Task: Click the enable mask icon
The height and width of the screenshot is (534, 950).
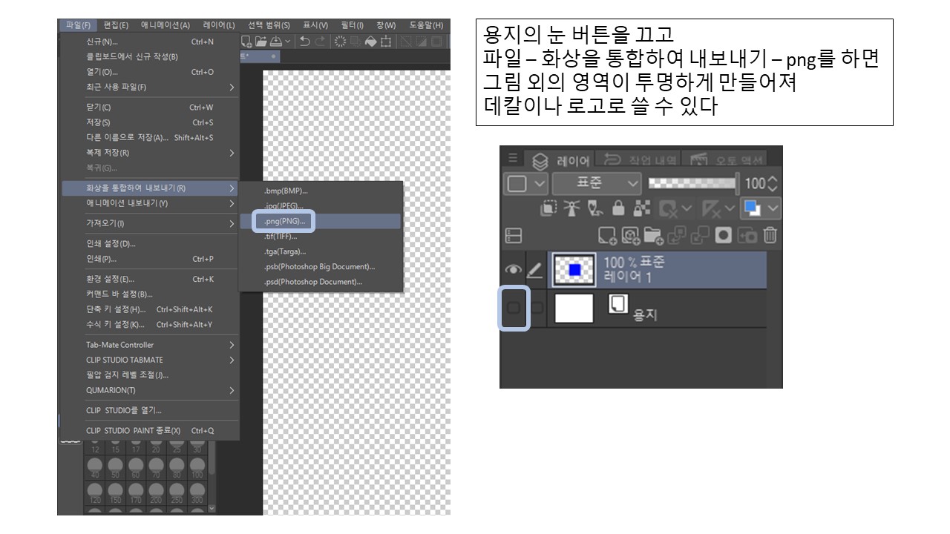Action: point(667,209)
